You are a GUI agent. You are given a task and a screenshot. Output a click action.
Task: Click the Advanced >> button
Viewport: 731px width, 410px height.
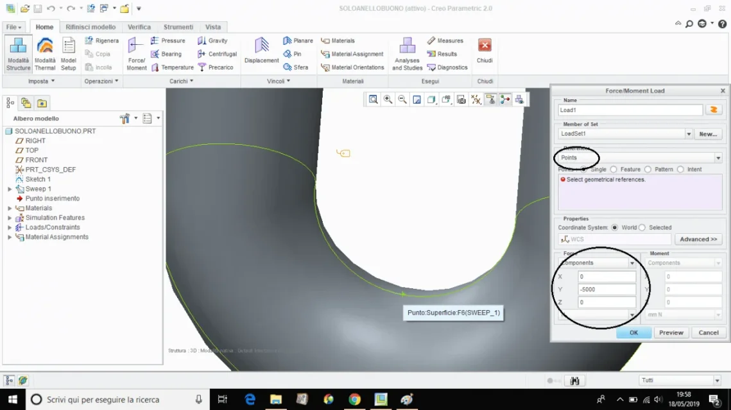pyautogui.click(x=698, y=239)
